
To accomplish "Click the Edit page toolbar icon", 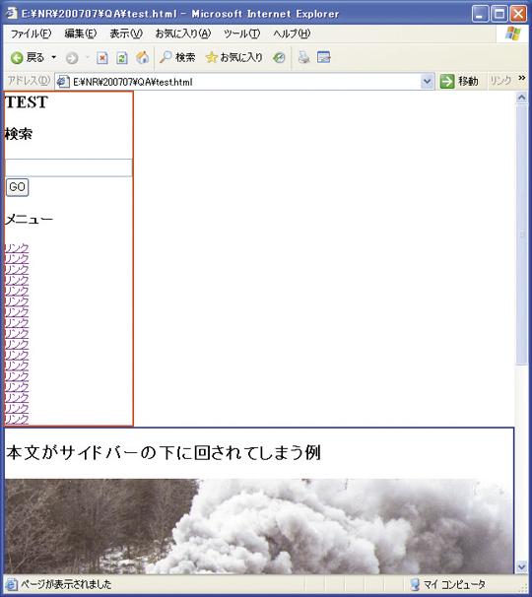I will [324, 57].
